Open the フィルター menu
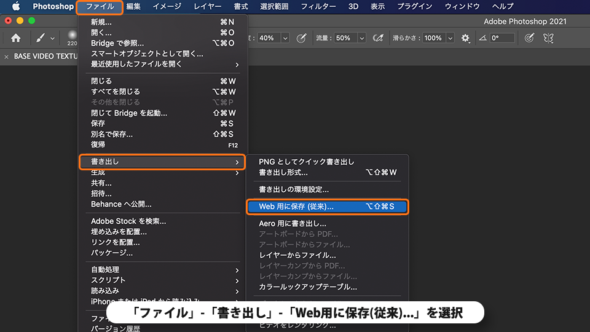 (318, 6)
